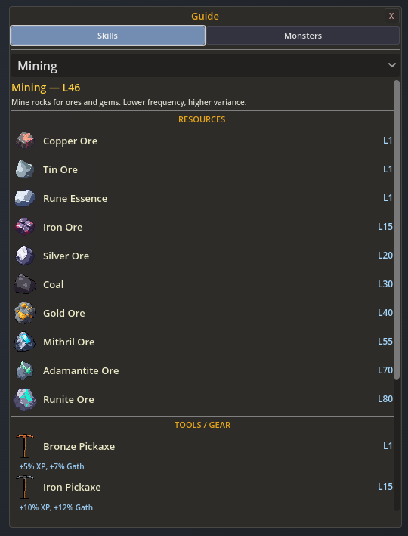
Task: Select the Coal lump icon
Action: [25, 284]
